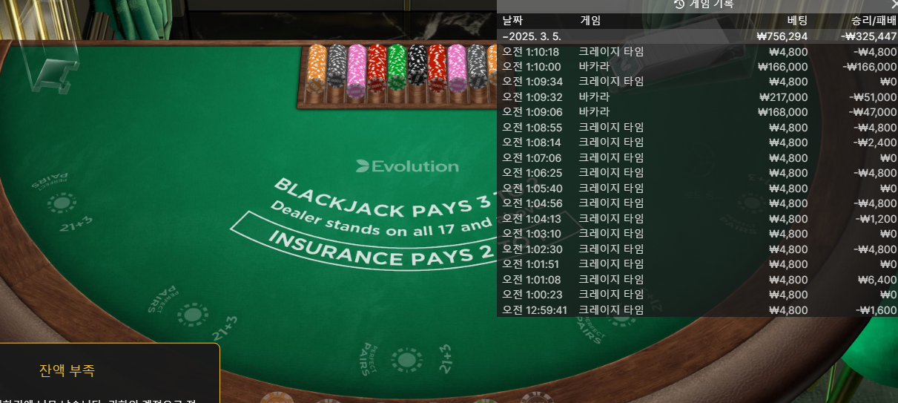Open the 오전 1:09:32 바카라 record
898x403 pixels.
click(697, 96)
